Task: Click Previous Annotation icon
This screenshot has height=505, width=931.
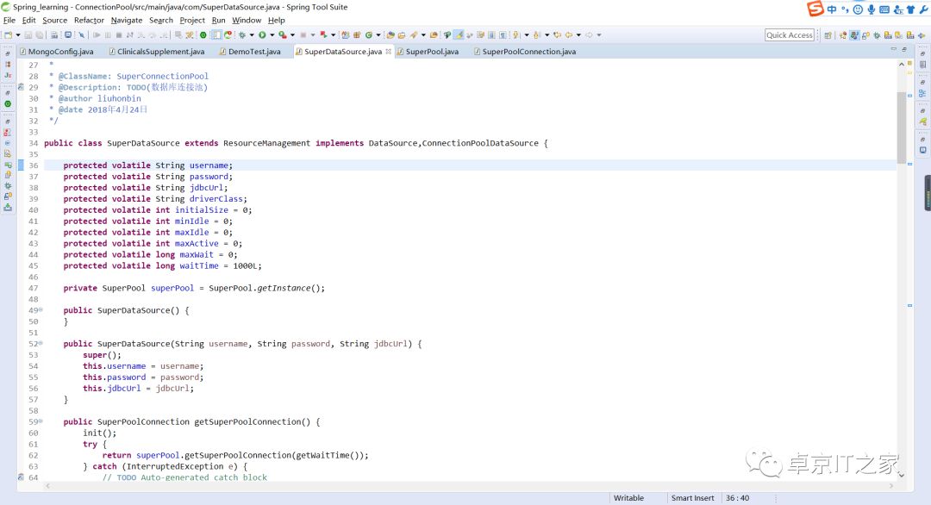Action: [536, 35]
